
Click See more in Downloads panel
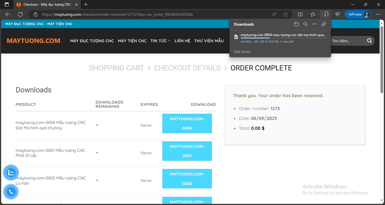(242, 52)
